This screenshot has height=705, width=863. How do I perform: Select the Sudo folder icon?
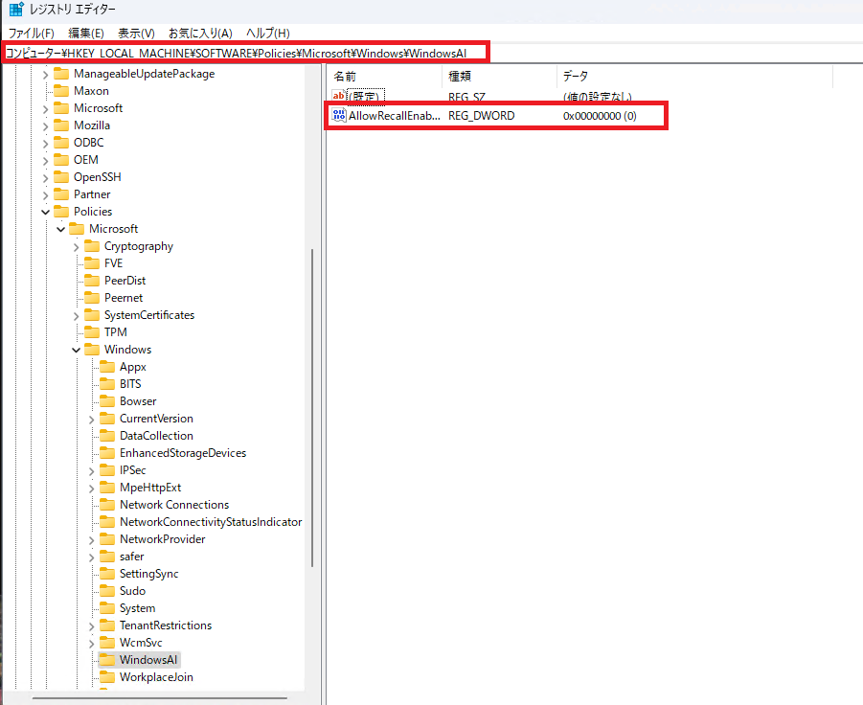coord(107,590)
